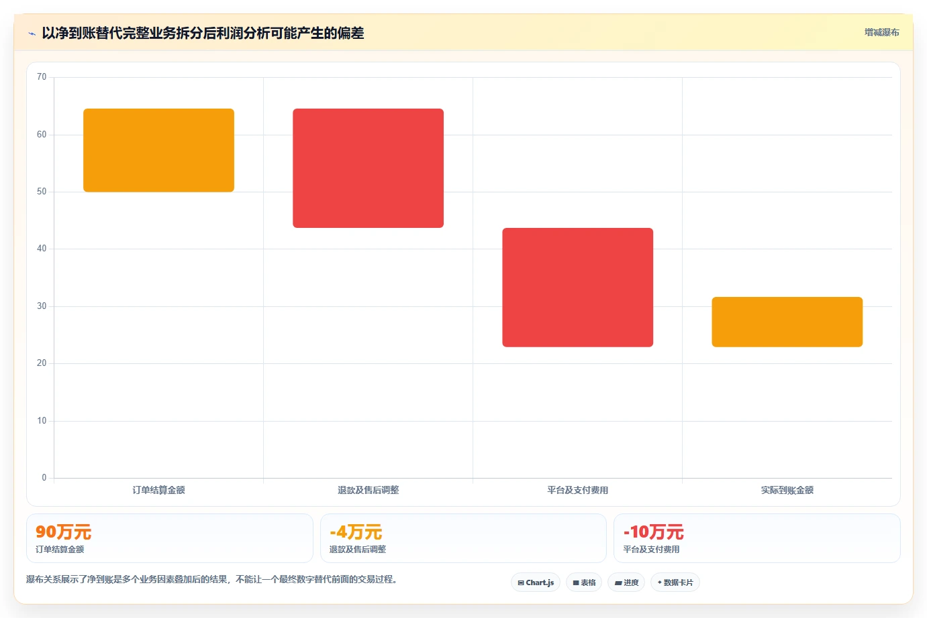Click x-axis label 平台及支付费用
Viewport: 927px width, 618px height.
coord(577,490)
